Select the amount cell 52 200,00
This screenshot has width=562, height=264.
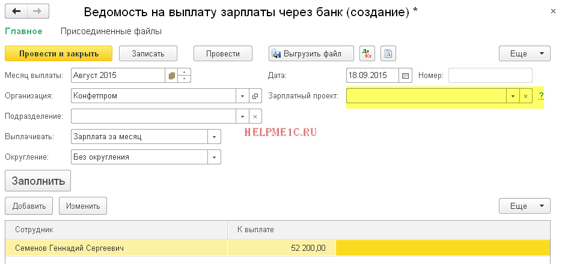(x=282, y=248)
